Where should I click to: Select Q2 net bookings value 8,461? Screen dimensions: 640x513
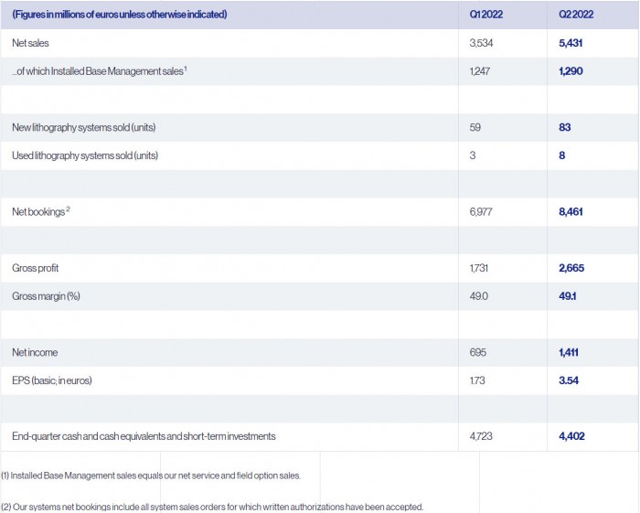[571, 211]
